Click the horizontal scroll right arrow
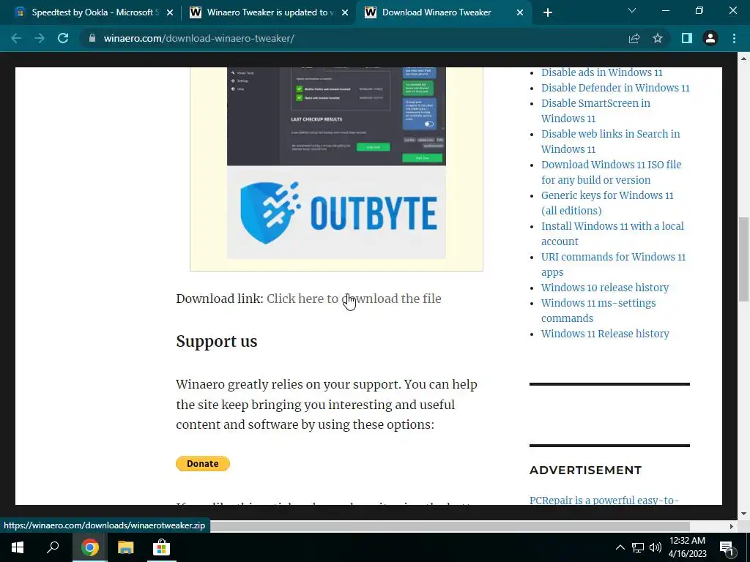Viewport: 750px width, 562px height. tap(732, 526)
